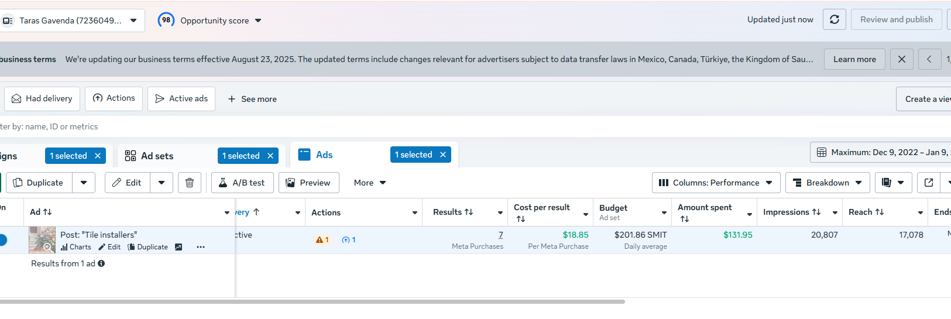Select the Ads tab
Screen dimensions: 951x319
point(324,155)
